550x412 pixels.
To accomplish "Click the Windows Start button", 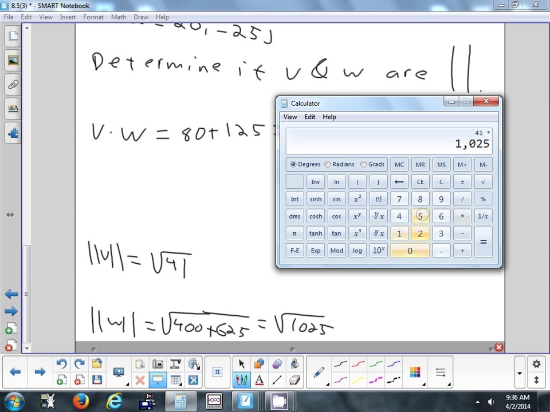I will [x=14, y=402].
